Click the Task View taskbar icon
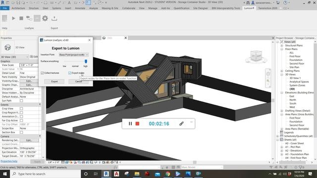 click(96, 174)
